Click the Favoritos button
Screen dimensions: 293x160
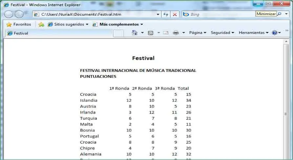point(19,24)
